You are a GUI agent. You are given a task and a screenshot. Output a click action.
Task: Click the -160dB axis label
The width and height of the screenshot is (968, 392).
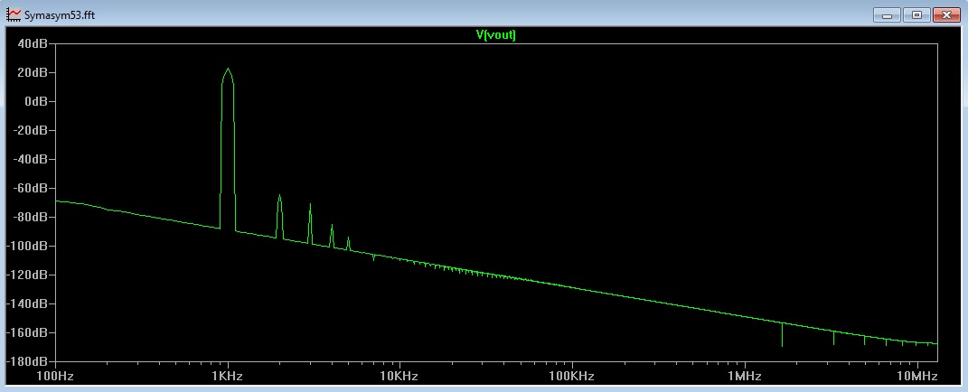pos(28,332)
